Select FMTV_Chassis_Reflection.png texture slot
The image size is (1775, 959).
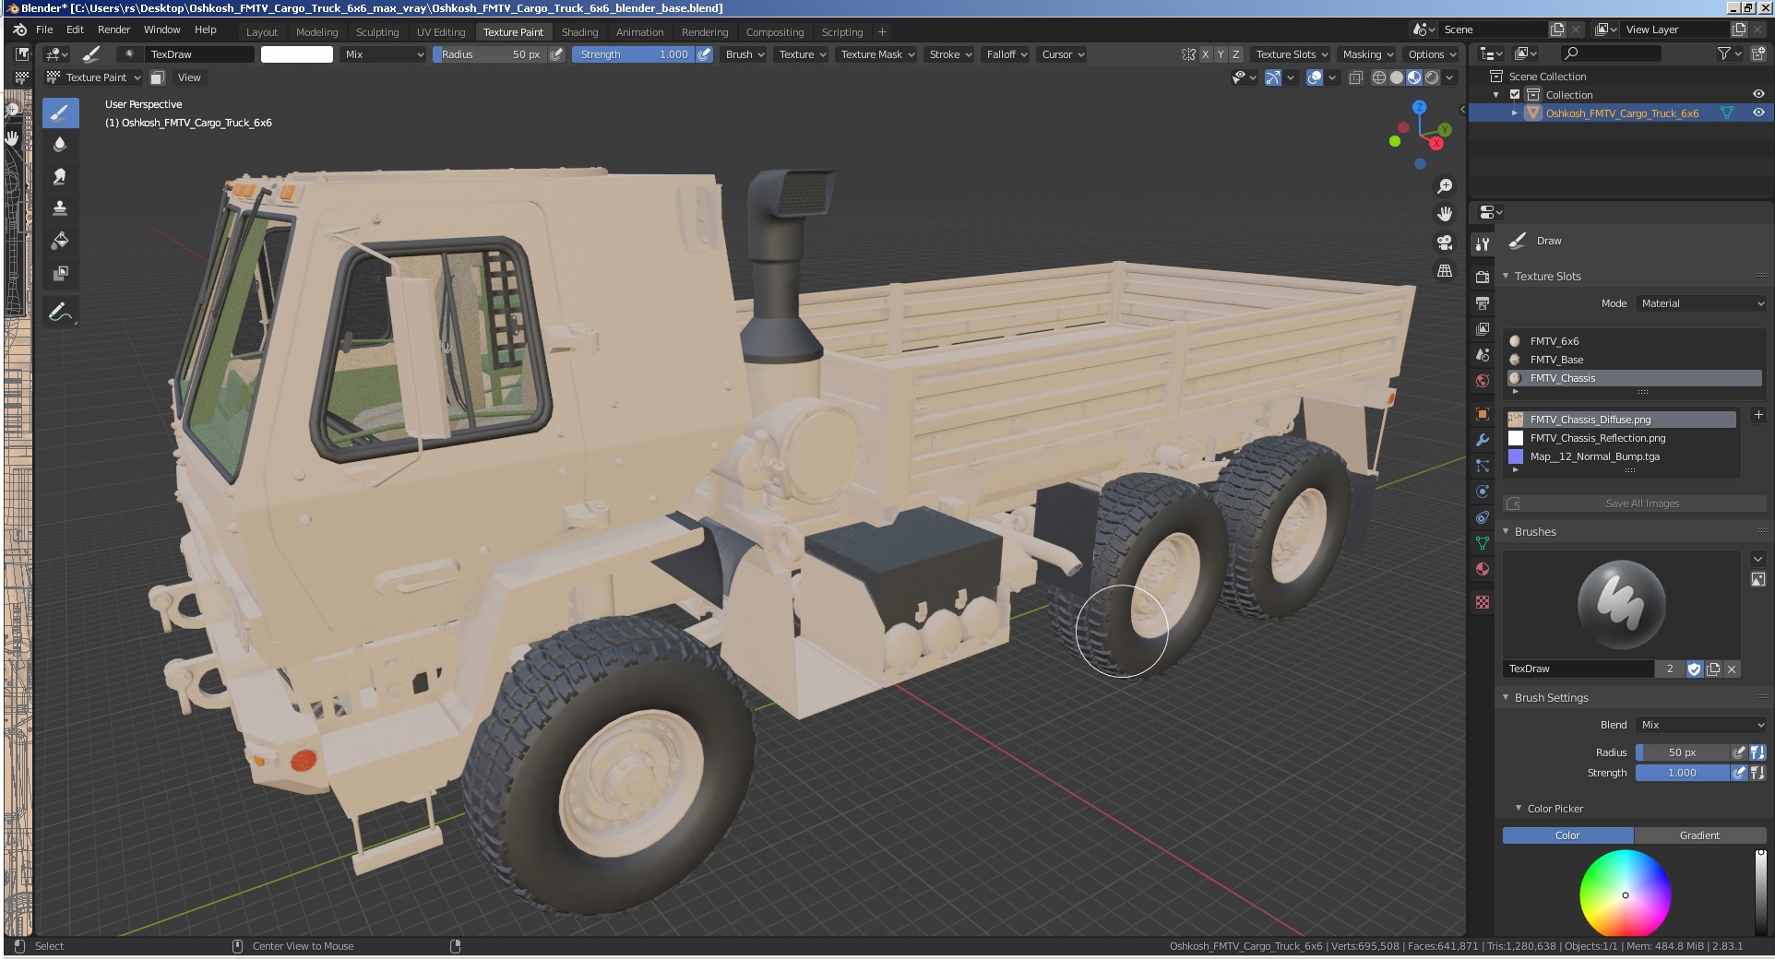pos(1621,438)
